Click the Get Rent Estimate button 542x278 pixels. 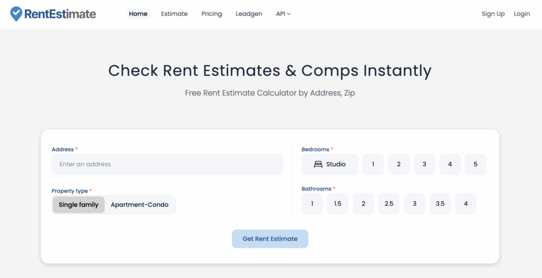click(x=270, y=239)
